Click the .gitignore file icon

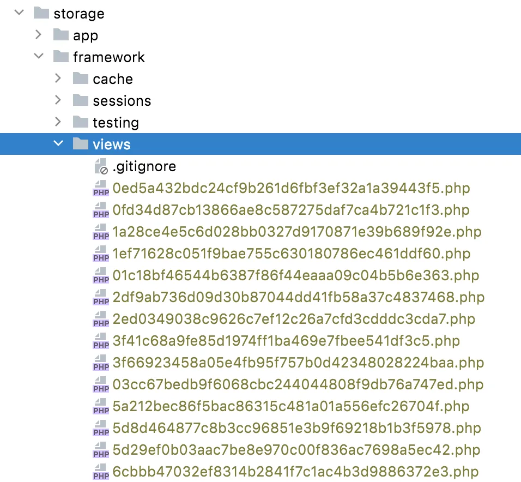click(x=100, y=166)
